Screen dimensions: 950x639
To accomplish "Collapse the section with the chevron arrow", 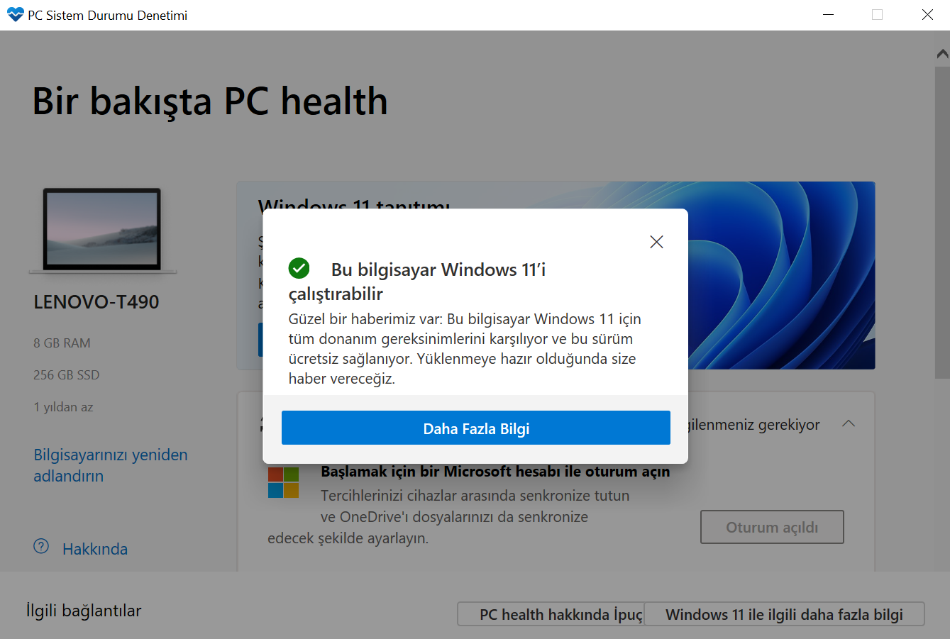I will [x=848, y=423].
